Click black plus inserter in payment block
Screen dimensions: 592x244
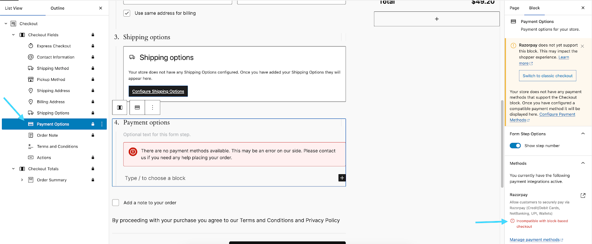coord(342,178)
